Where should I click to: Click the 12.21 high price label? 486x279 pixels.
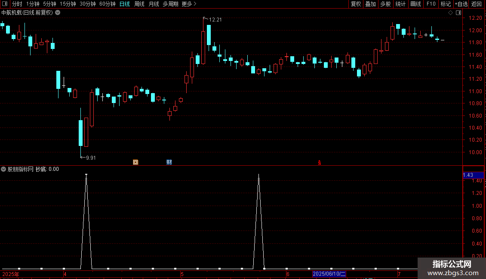[215, 20]
